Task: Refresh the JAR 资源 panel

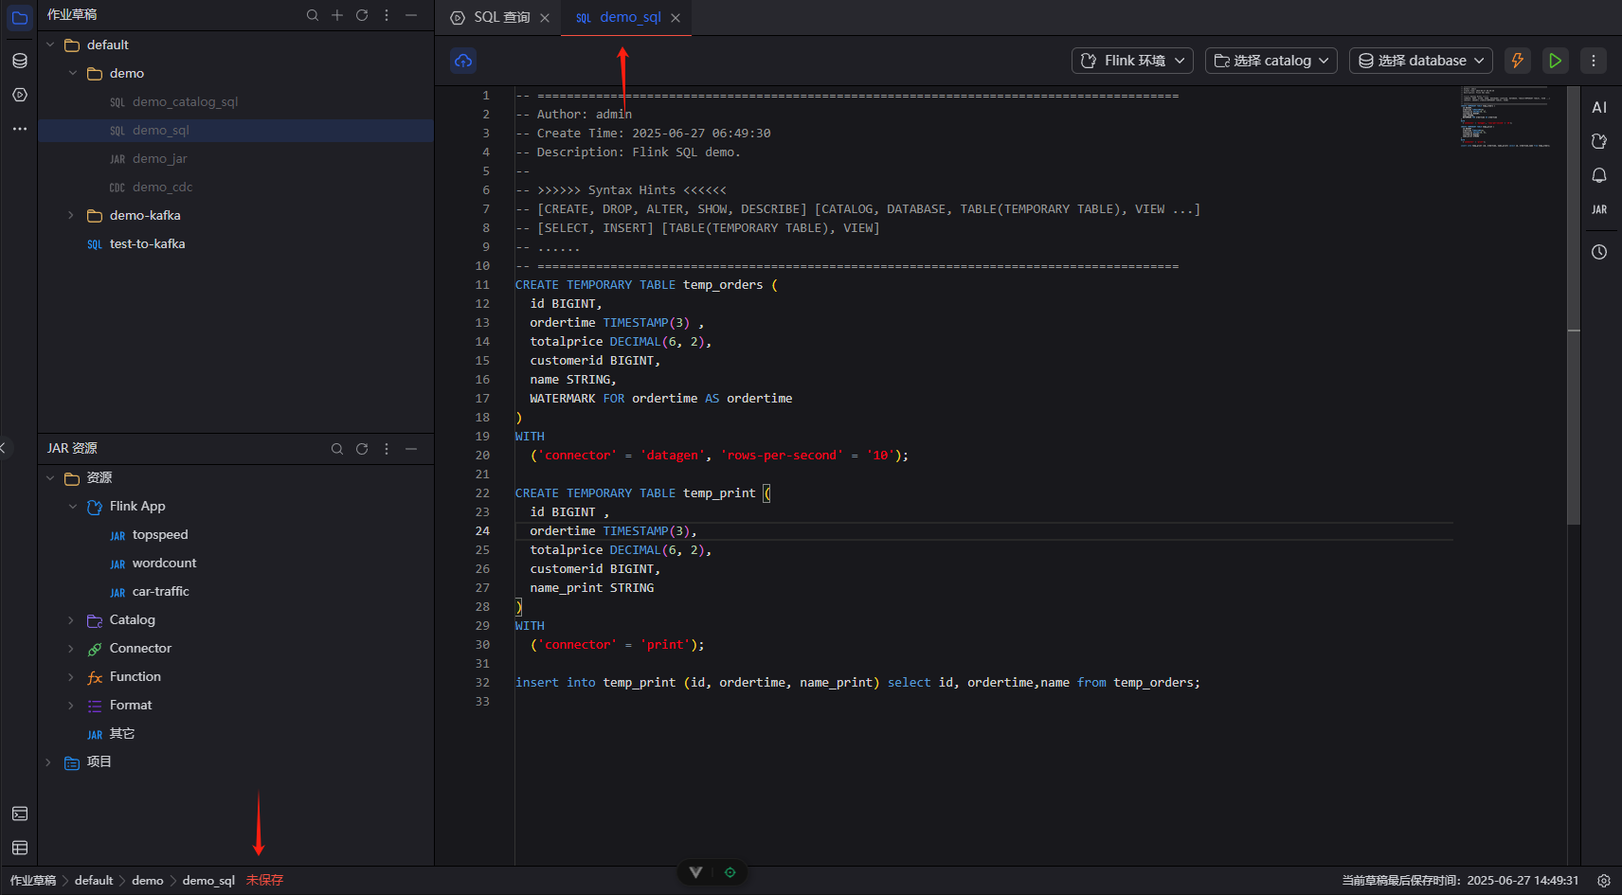Action: pyautogui.click(x=362, y=449)
